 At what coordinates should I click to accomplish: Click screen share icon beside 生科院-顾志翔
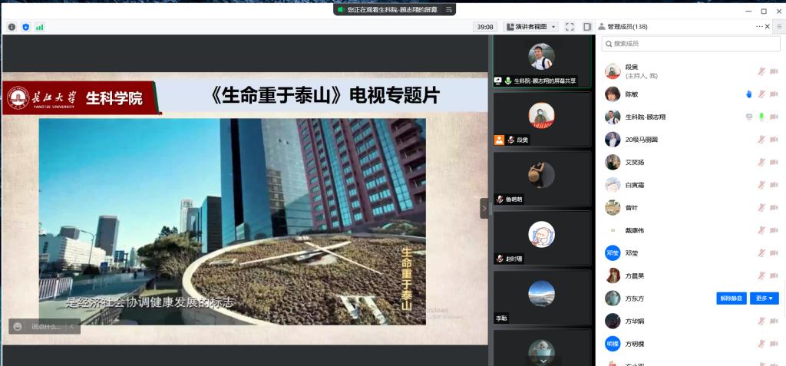click(x=748, y=117)
